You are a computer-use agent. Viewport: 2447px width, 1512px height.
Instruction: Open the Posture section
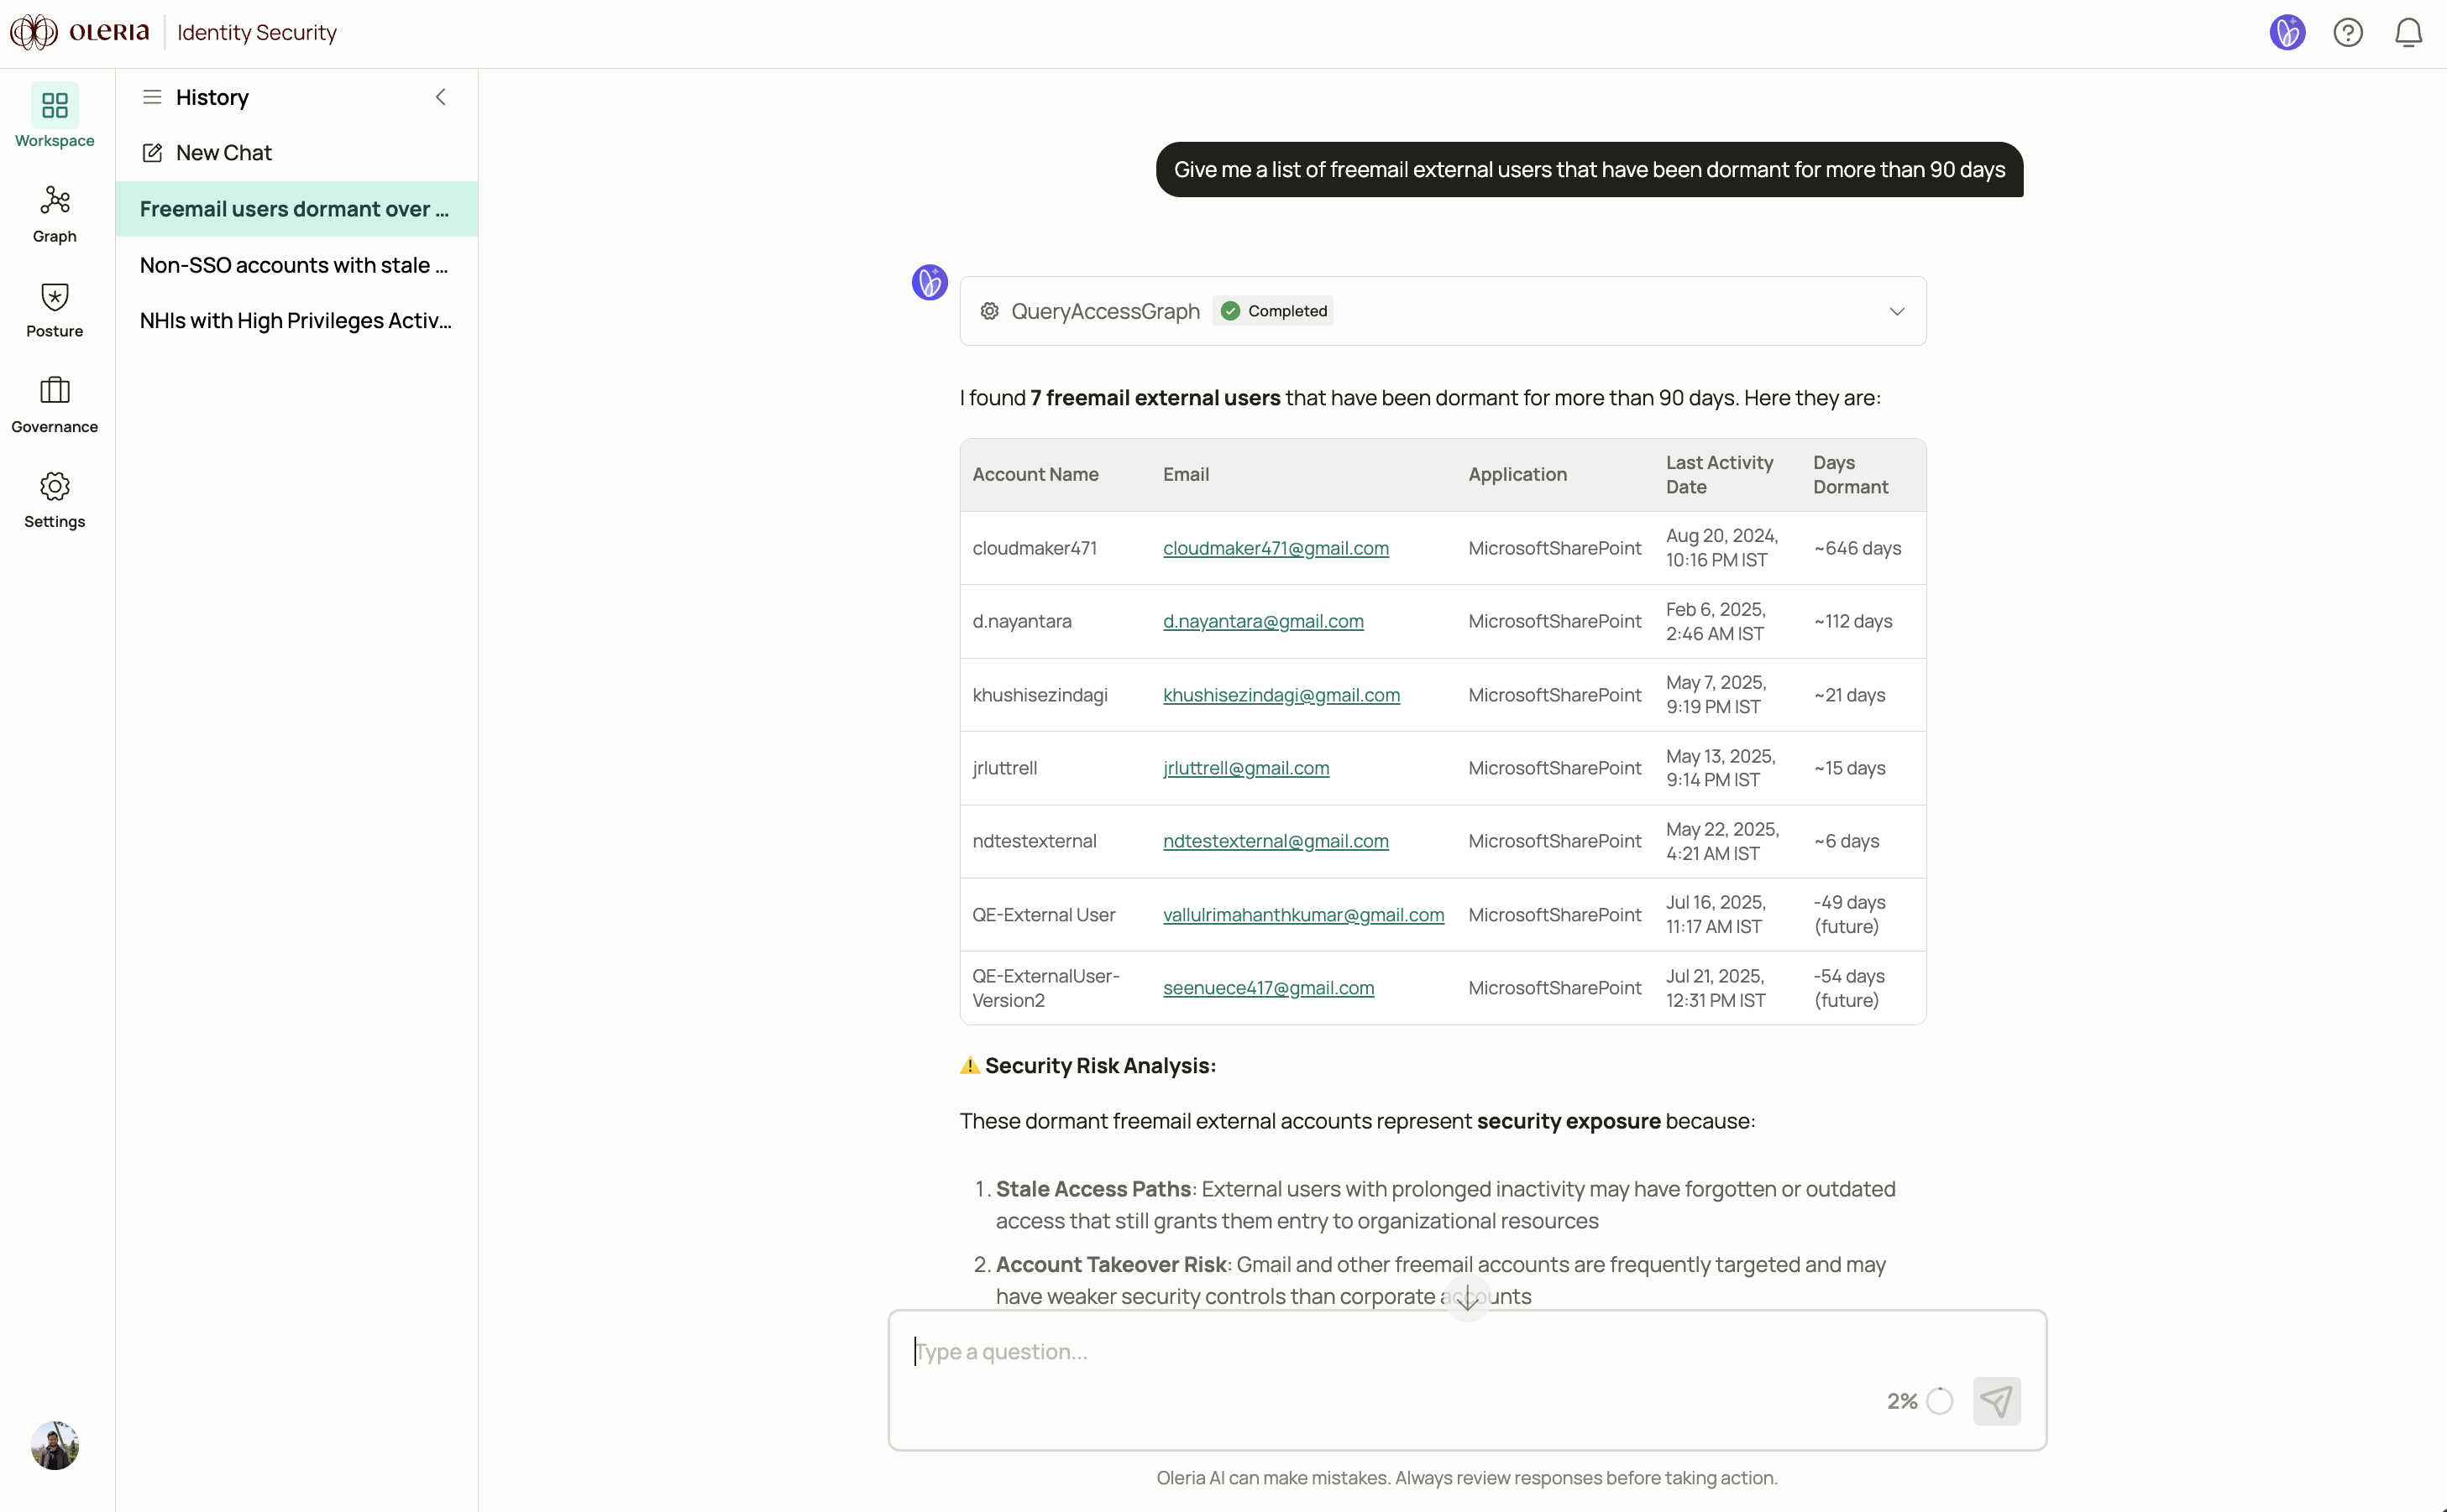click(54, 309)
